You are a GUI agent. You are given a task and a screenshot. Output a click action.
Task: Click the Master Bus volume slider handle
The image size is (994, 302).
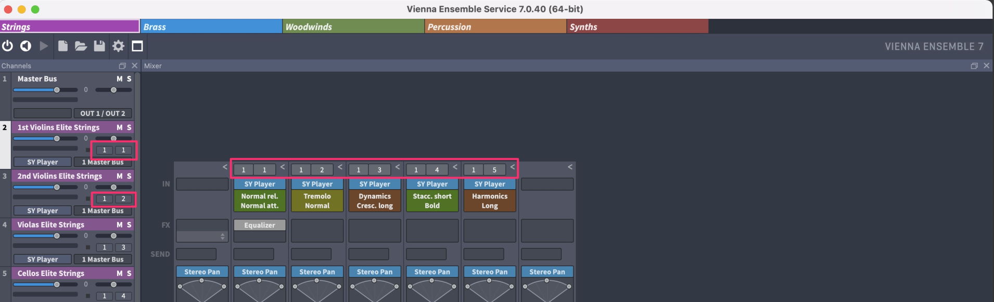57,90
